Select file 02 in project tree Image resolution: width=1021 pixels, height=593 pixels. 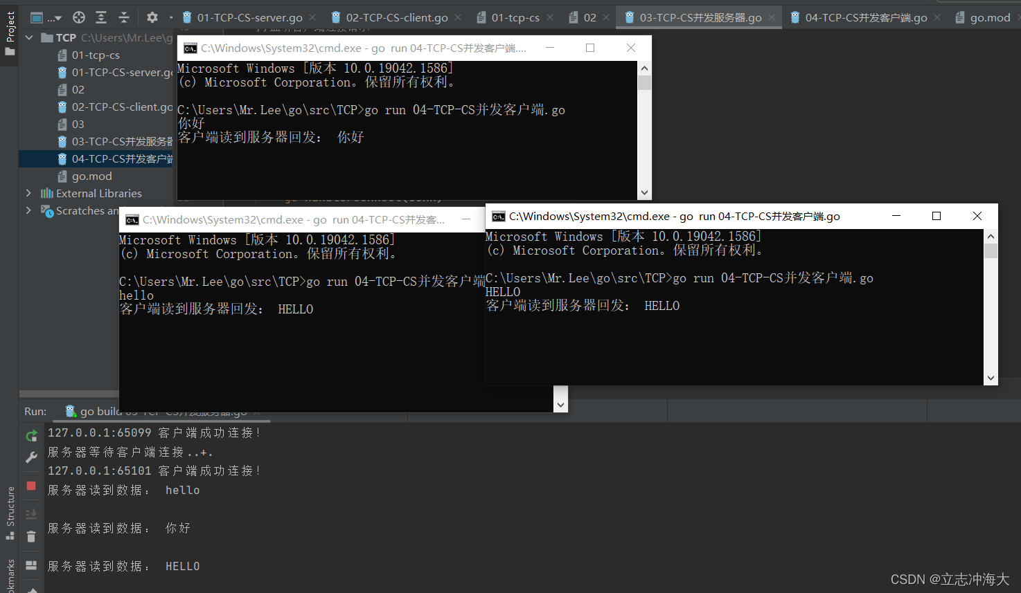71,89
